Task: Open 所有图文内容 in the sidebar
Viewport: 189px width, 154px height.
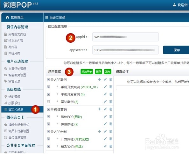Action: tap(17, 34)
